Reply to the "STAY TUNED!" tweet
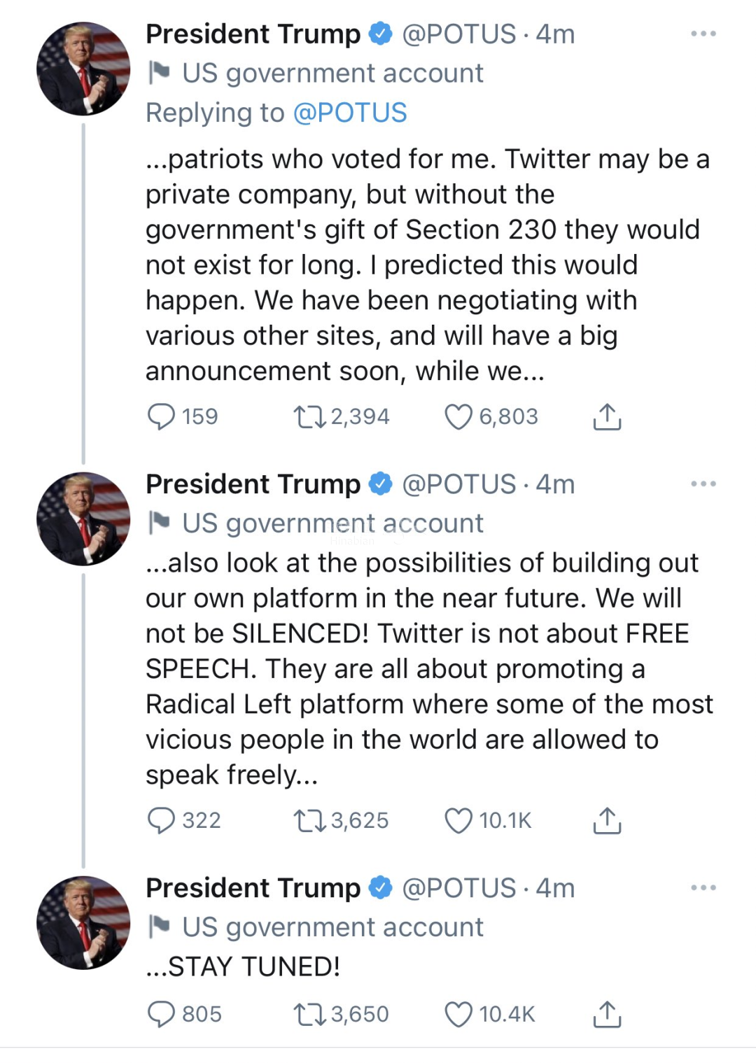The width and height of the screenshot is (756, 1063). [x=161, y=1014]
